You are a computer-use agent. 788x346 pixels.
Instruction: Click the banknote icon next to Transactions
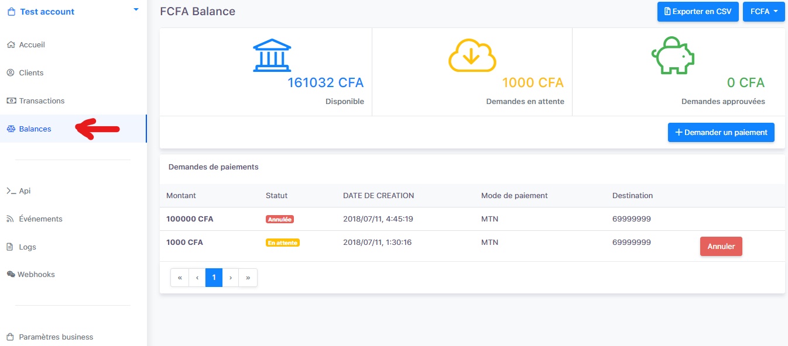(x=11, y=101)
